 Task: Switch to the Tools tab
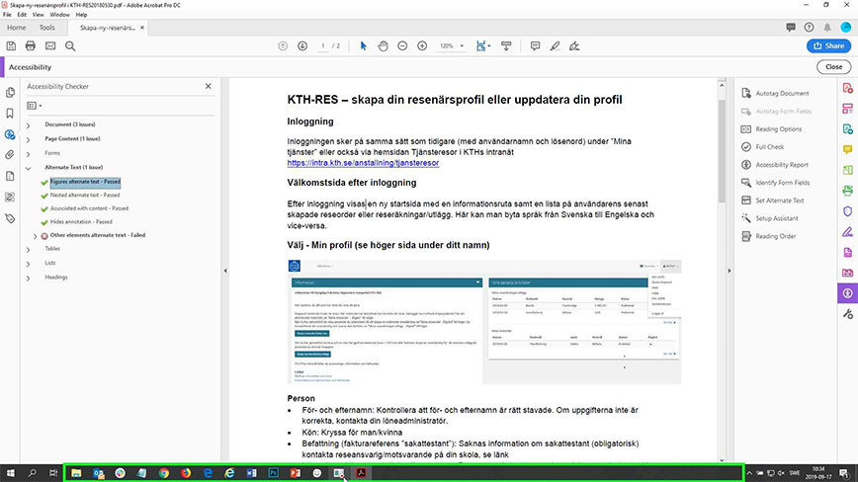[46, 28]
